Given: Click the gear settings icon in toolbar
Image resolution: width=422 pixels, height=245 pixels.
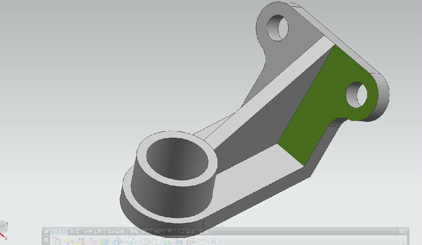Looking at the screenshot, I should pos(46,240).
